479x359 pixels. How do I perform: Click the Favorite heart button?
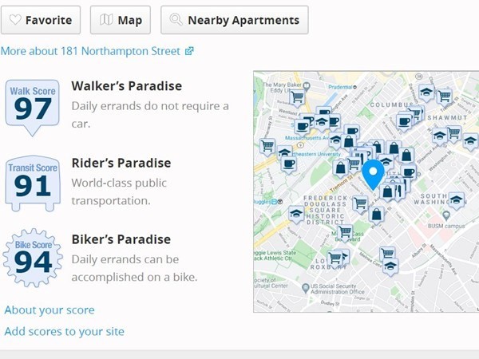(x=41, y=20)
